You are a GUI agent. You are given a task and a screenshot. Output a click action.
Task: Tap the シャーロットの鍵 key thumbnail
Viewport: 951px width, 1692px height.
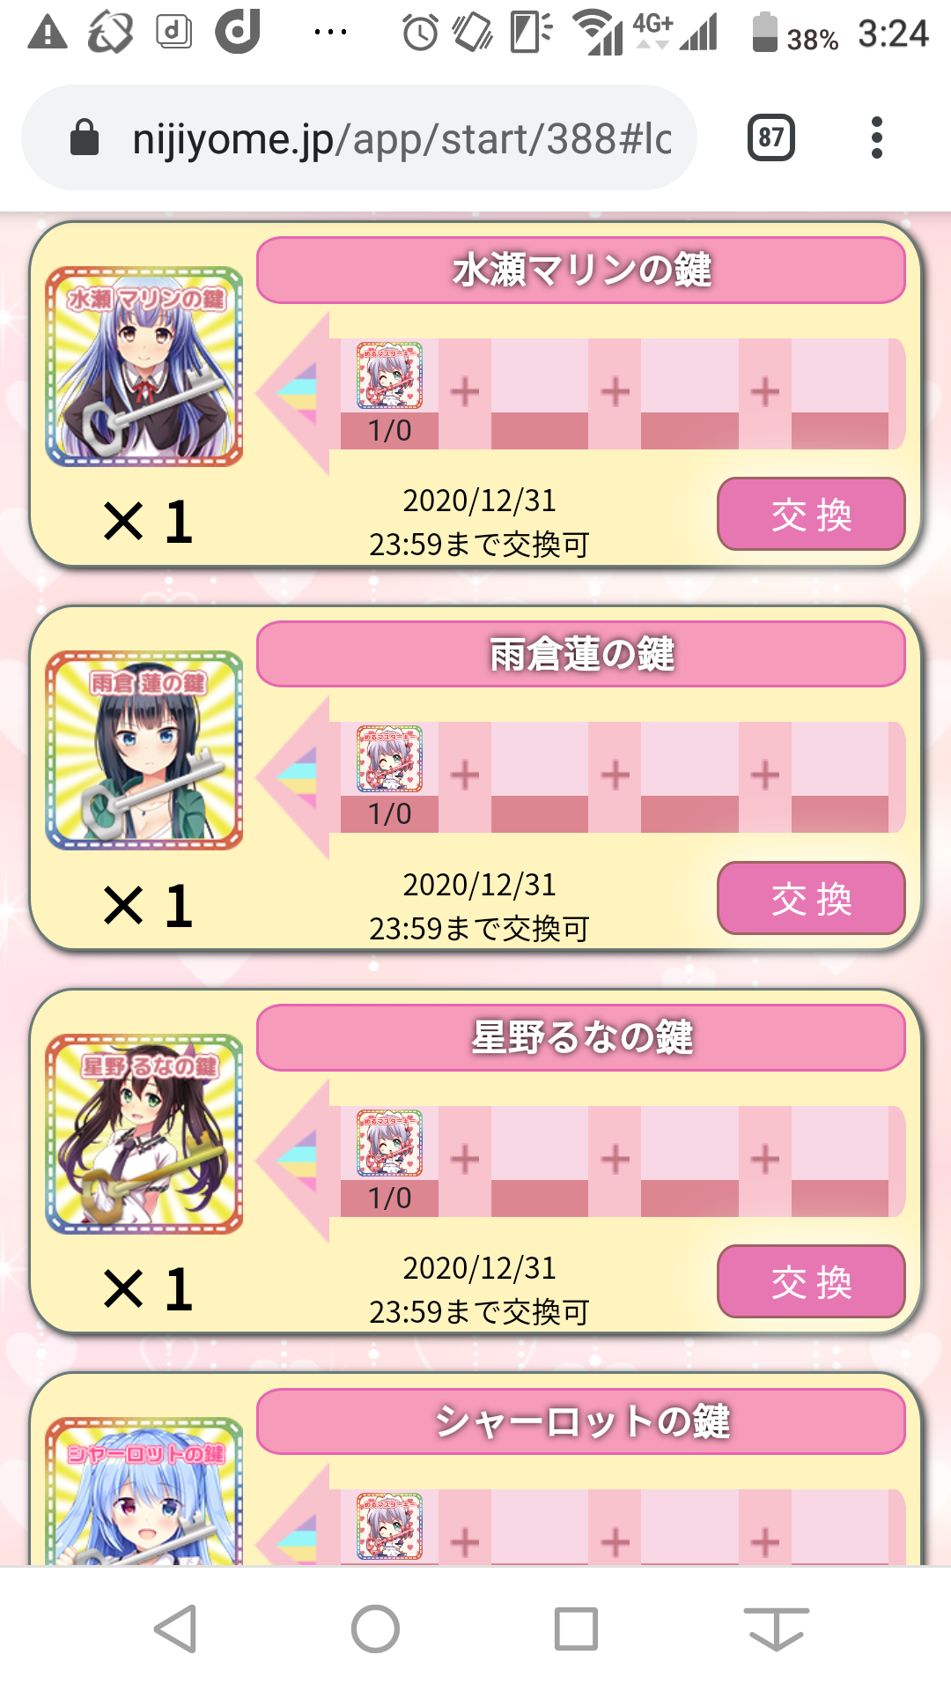pyautogui.click(x=144, y=1491)
